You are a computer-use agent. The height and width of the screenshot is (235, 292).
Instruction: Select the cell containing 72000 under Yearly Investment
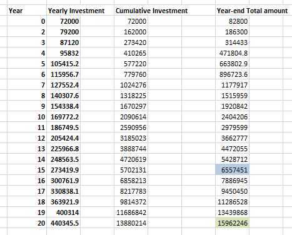click(x=63, y=21)
